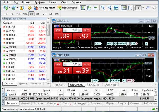Select the cursor arrow tool

pyautogui.click(x=138, y=8)
